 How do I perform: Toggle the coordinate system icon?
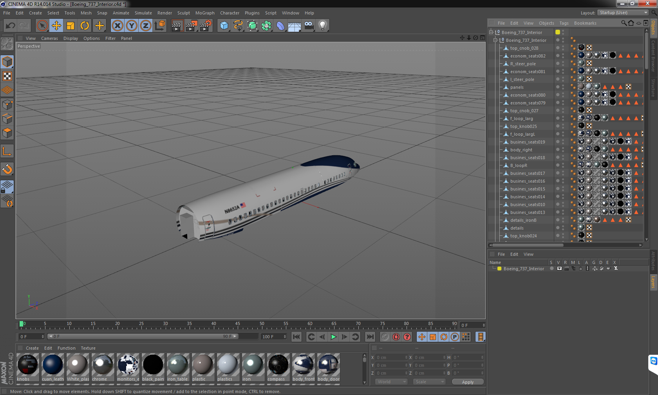pos(160,26)
